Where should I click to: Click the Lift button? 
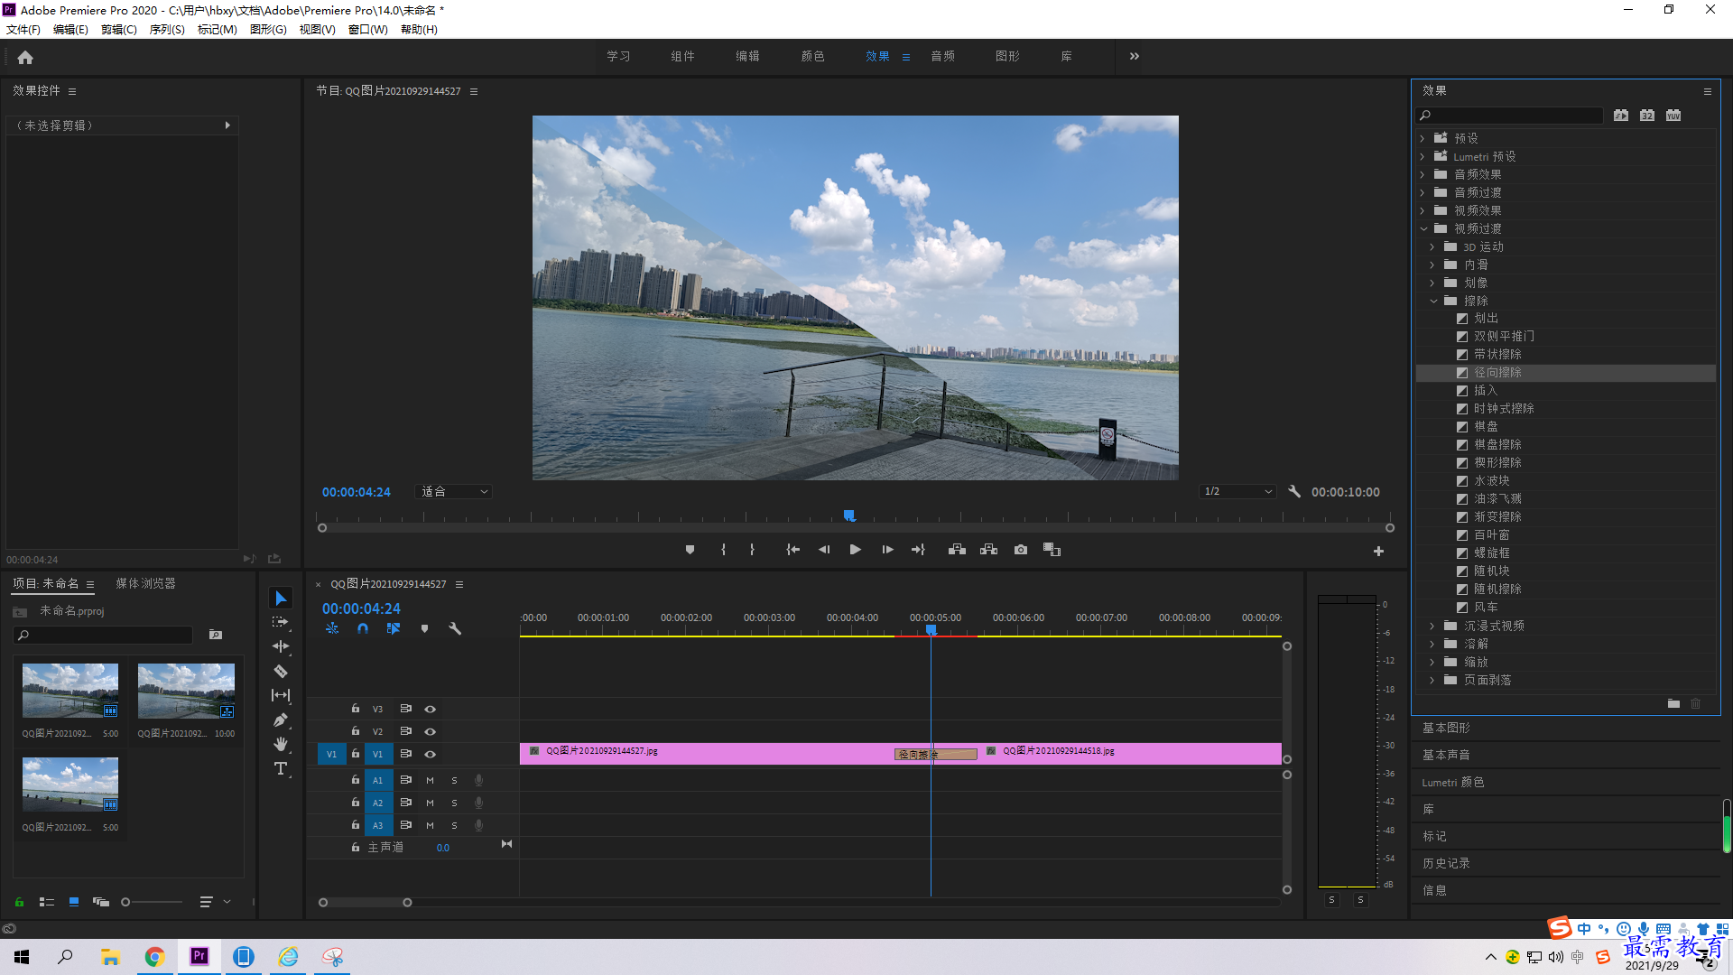pyautogui.click(x=957, y=550)
